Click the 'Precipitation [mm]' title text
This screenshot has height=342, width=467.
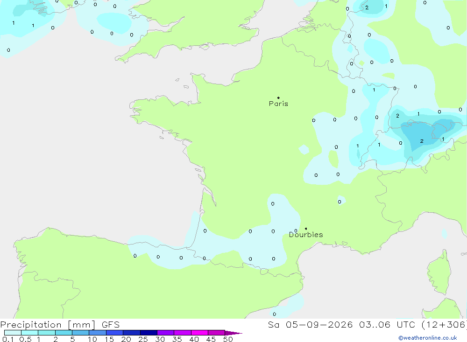[48, 325]
